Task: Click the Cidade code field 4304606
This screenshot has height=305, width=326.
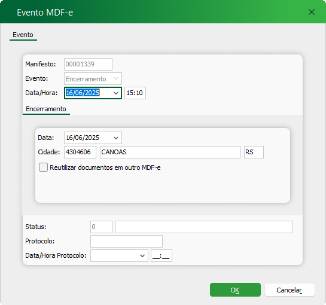Action: point(80,152)
